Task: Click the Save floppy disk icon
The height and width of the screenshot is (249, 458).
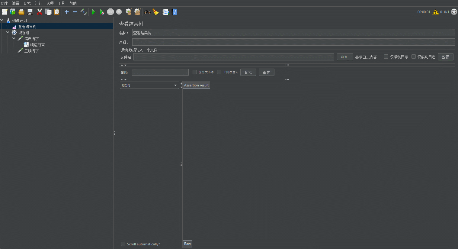Action: pos(30,12)
